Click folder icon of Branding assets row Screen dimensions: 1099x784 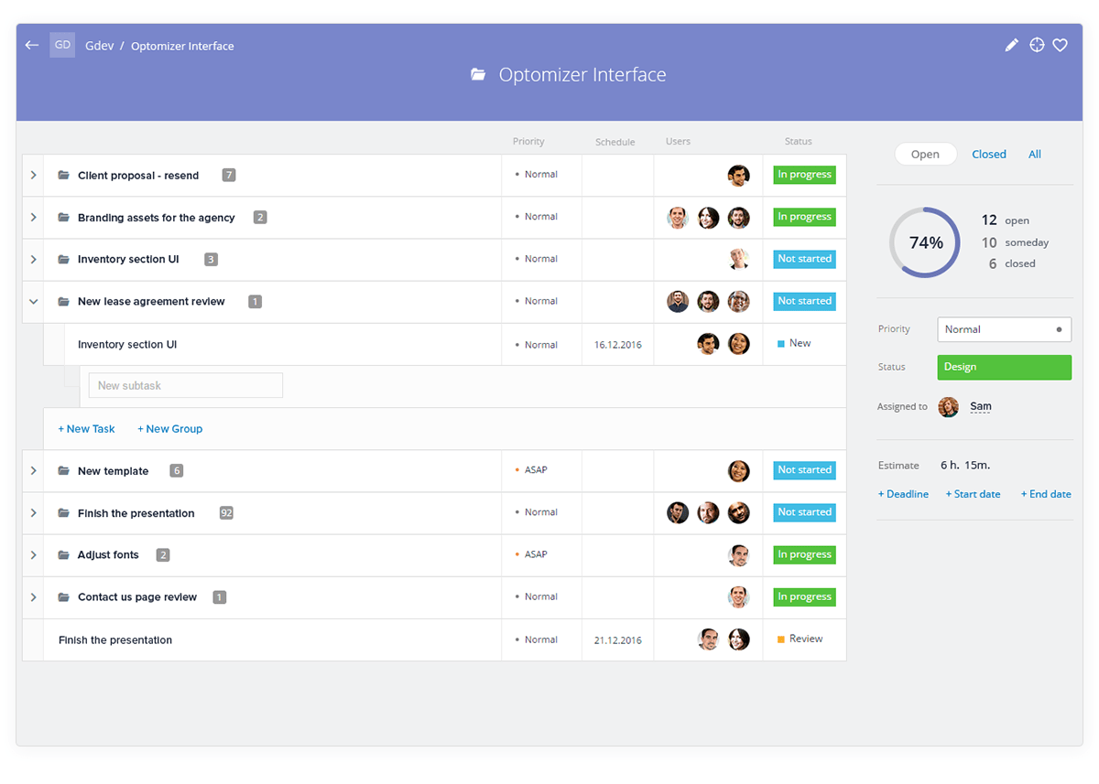tap(64, 218)
